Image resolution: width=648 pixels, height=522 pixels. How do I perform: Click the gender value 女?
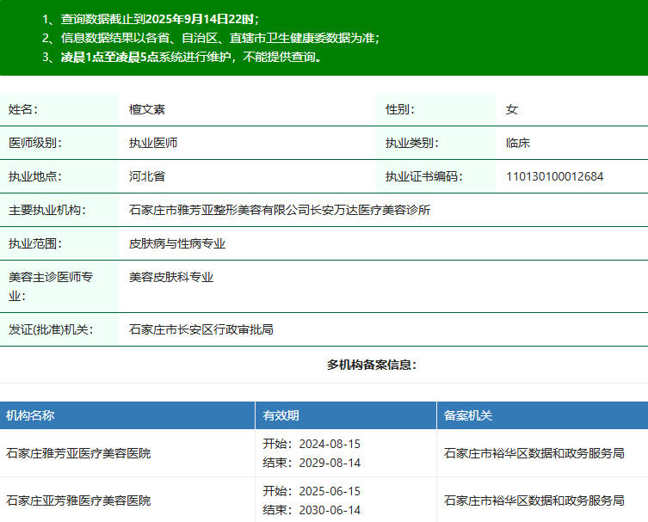click(512, 109)
